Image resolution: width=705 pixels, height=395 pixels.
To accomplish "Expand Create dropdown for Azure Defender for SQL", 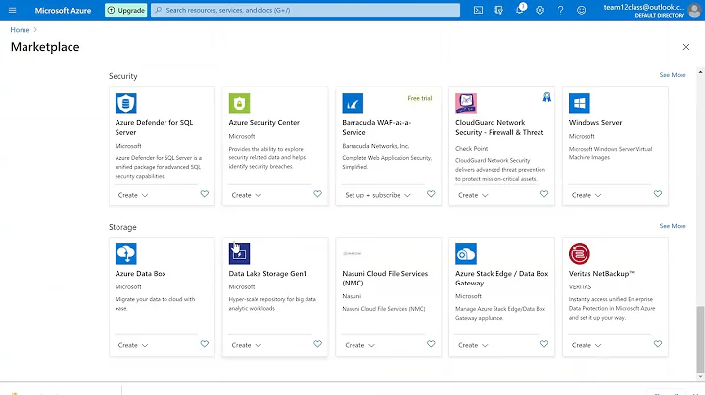I will [133, 195].
